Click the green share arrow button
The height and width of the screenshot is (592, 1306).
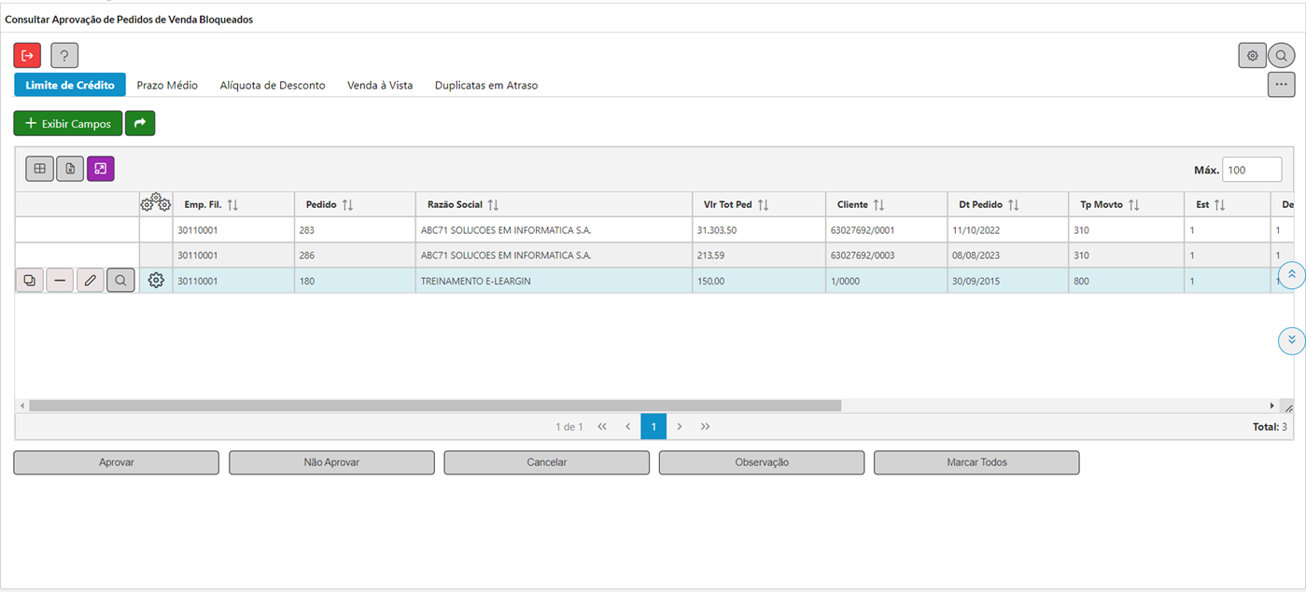[x=140, y=123]
